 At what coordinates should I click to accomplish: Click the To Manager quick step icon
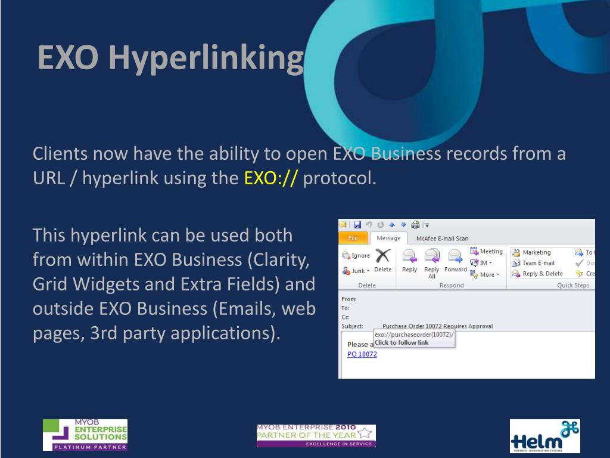pos(579,252)
